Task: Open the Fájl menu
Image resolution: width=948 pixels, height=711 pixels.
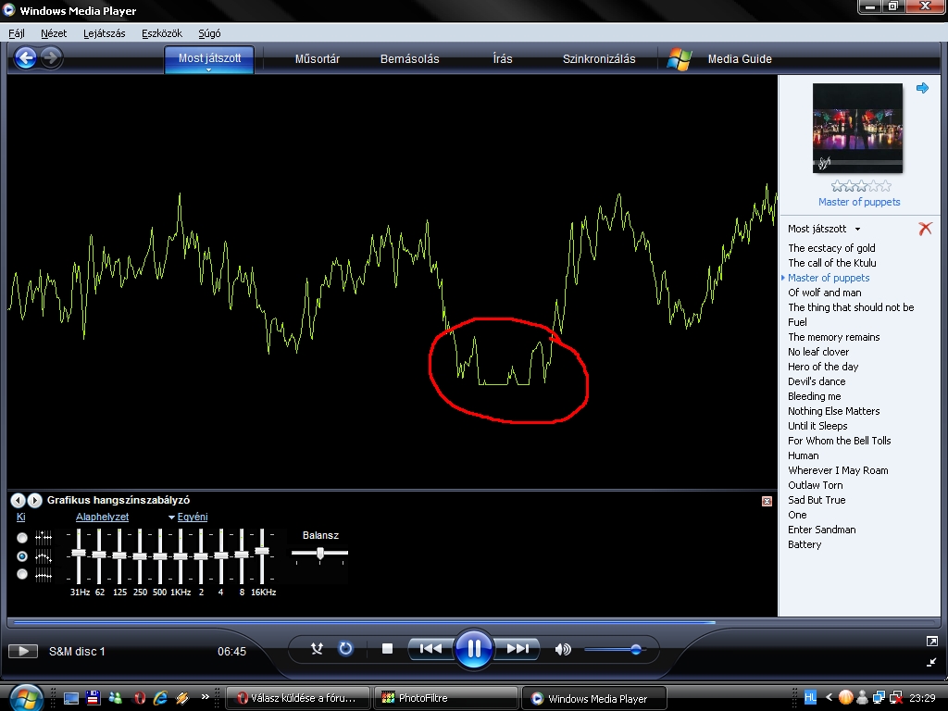Action: (x=17, y=33)
